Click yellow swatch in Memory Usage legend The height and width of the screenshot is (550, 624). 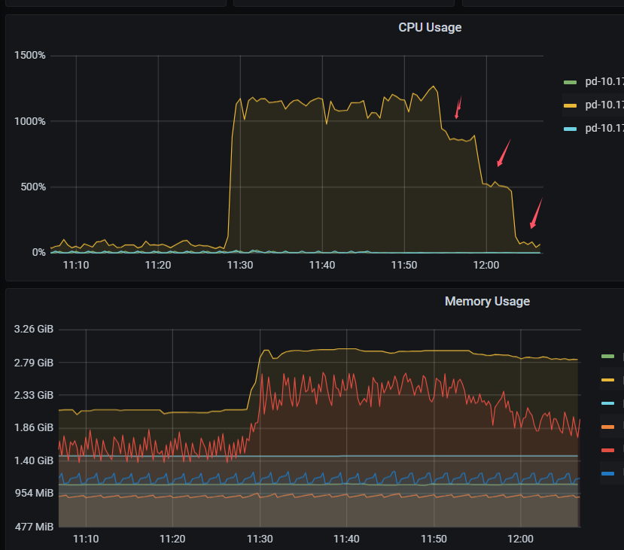click(607, 380)
